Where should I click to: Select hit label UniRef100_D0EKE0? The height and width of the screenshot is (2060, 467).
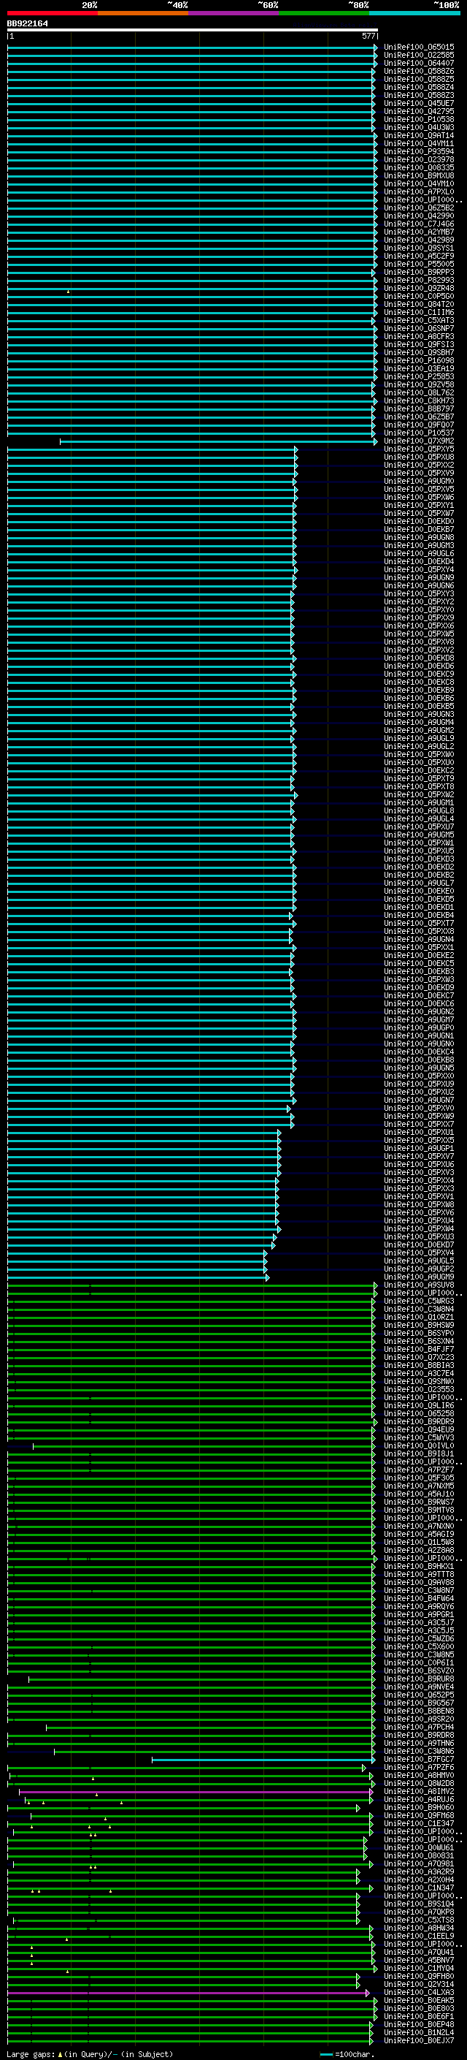[x=418, y=892]
